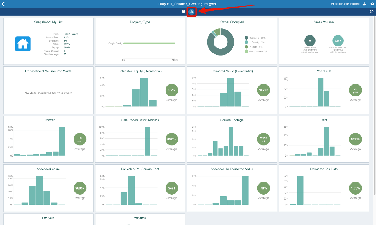Click the tallest bar in Estimated Equity chart
Viewport: 377px width, 225px height.
[144, 92]
